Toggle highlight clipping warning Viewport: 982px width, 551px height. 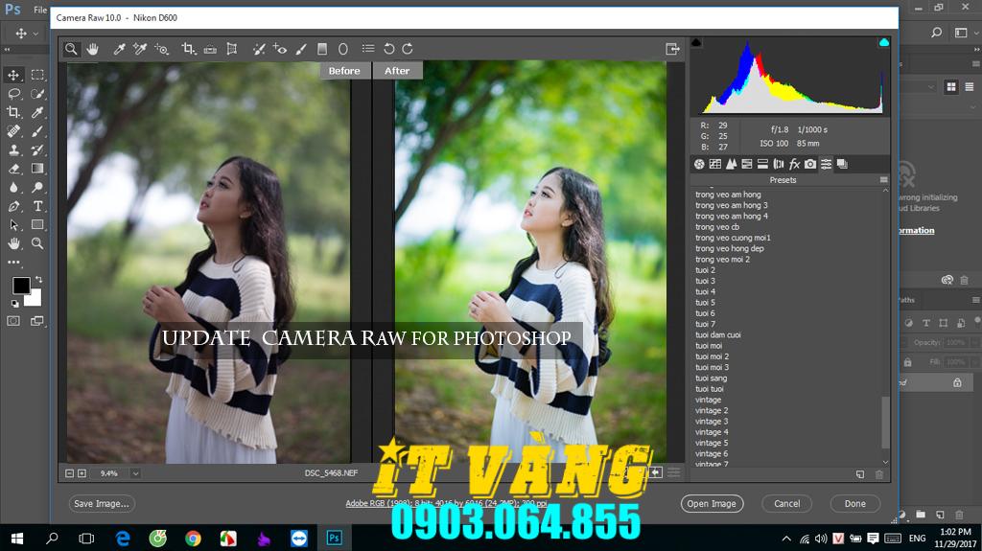883,42
